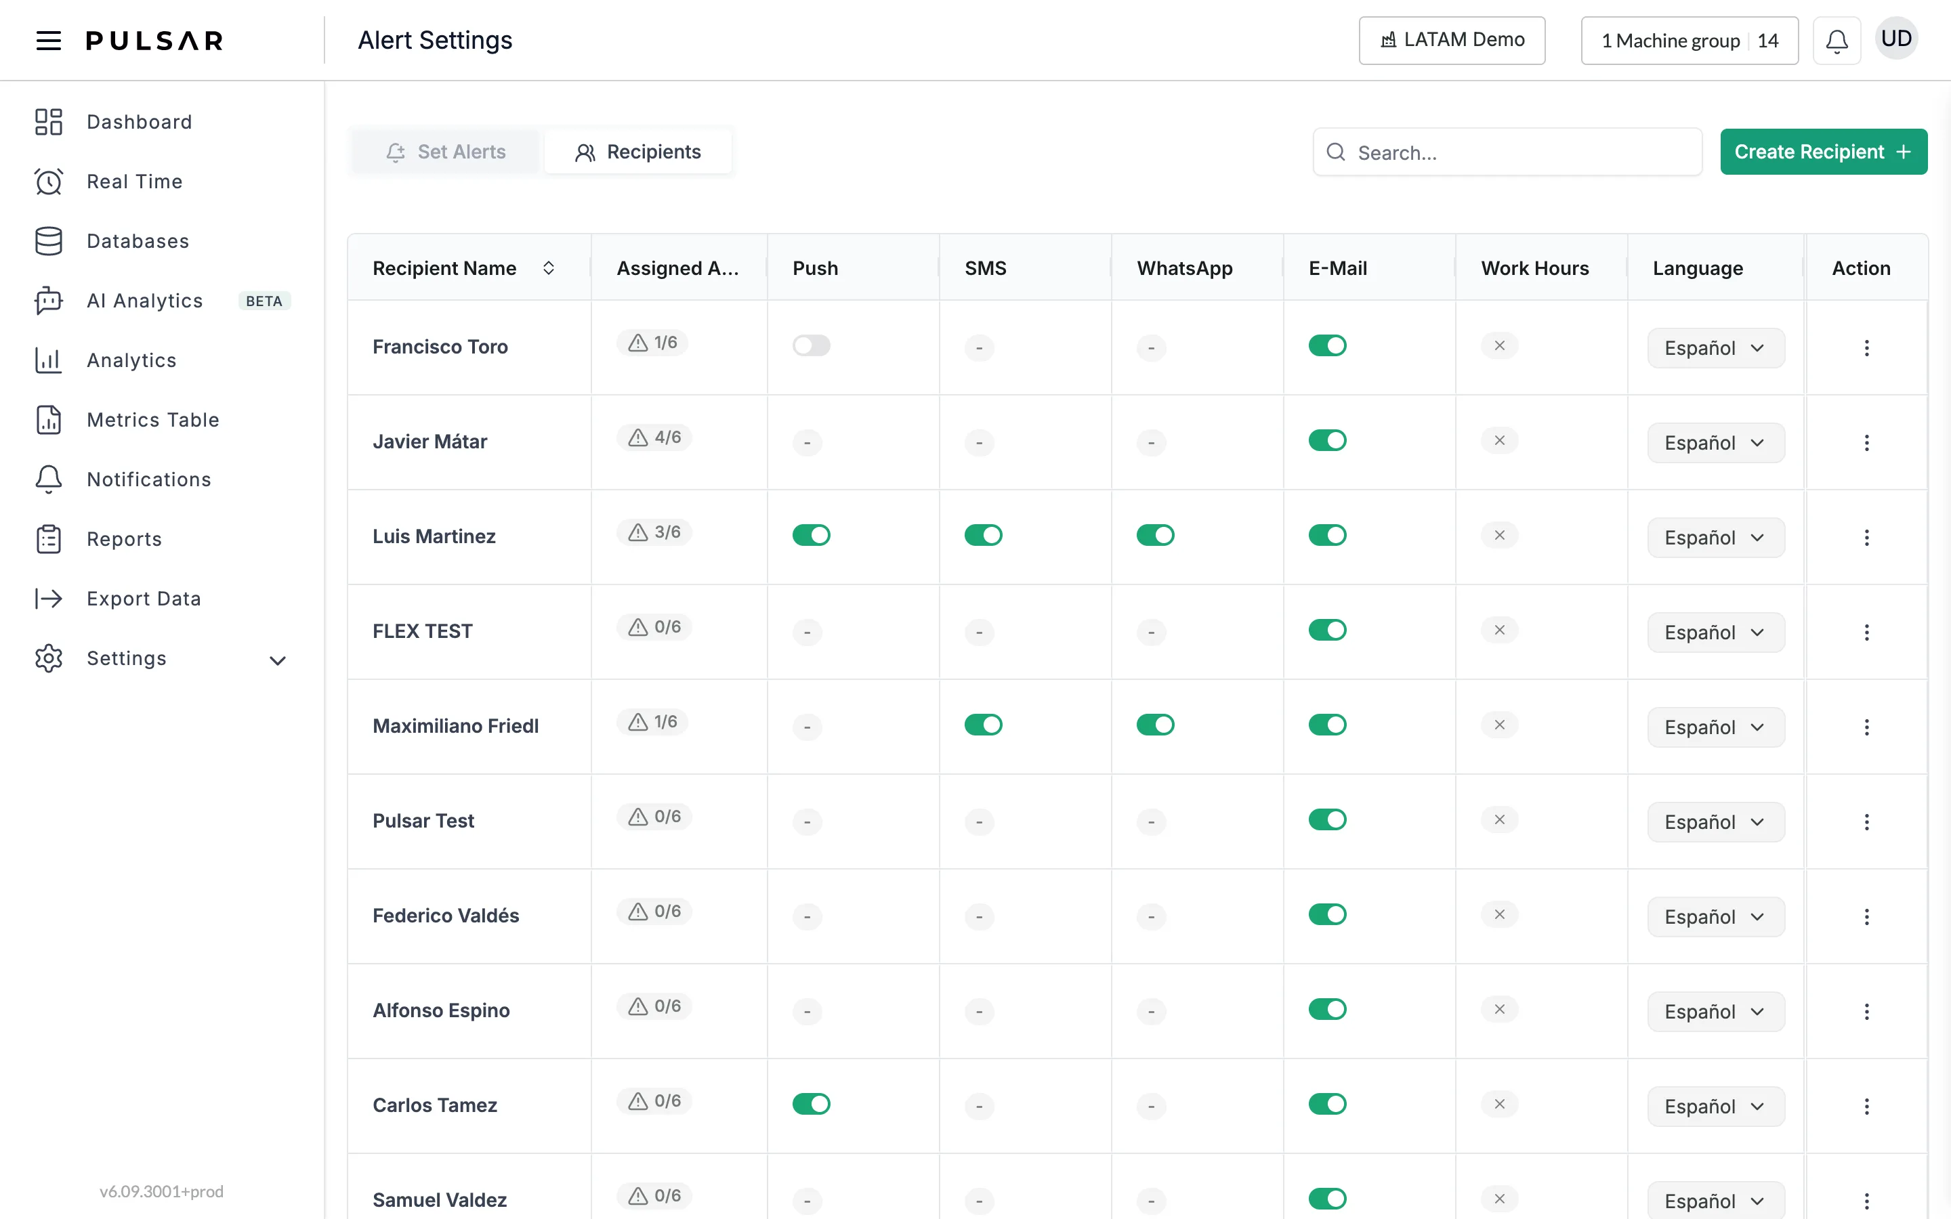Open language dropdown for Javier Mátar
This screenshot has height=1219, width=1951.
pyautogui.click(x=1715, y=443)
